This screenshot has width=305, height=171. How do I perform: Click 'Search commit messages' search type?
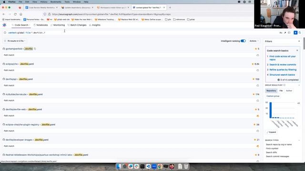(x=277, y=156)
